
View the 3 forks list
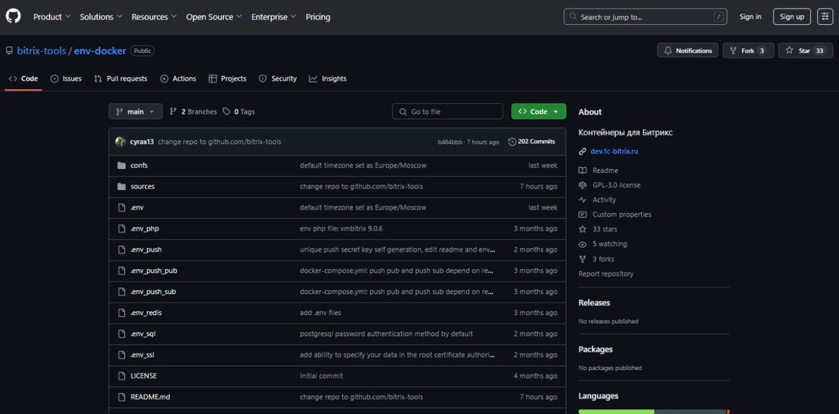pos(596,259)
